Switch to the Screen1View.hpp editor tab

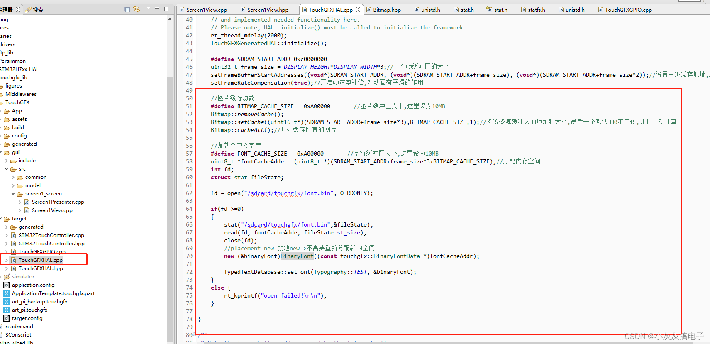point(264,10)
